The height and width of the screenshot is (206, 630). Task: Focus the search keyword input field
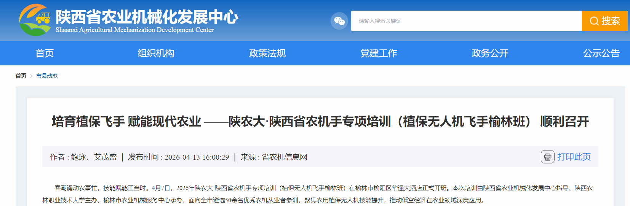466,21
